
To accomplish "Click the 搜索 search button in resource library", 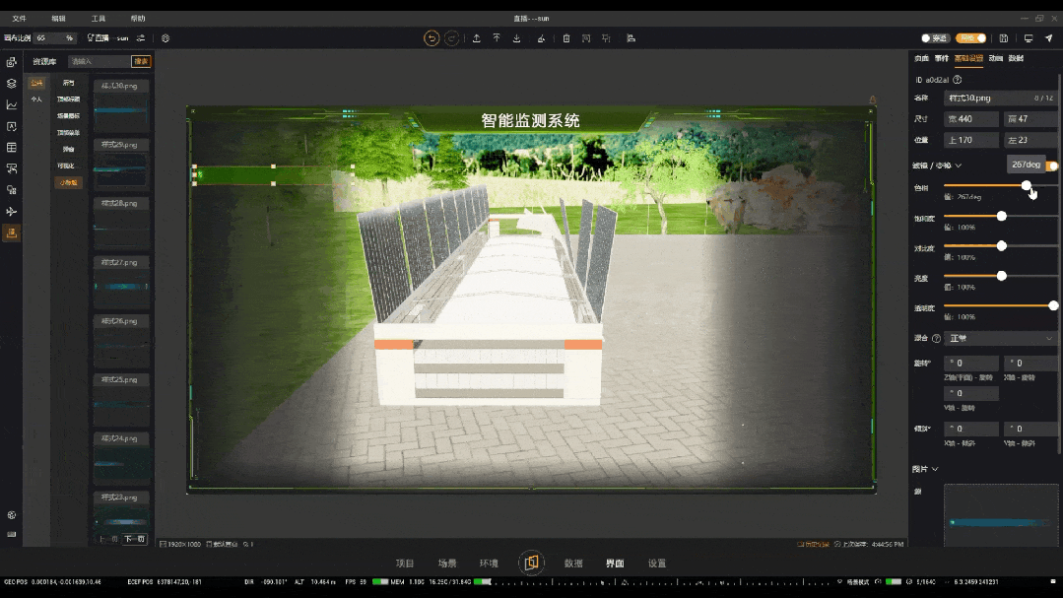I will click(x=142, y=61).
